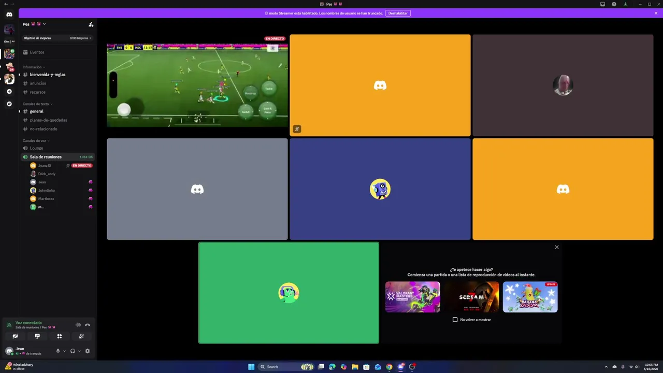Disconnect from voice with the hang-up icon

tap(88, 325)
